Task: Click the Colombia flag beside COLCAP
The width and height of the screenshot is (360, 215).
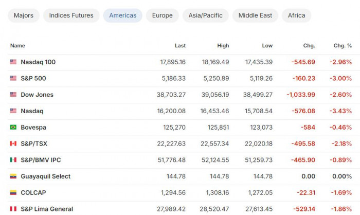Action: pyautogui.click(x=13, y=192)
